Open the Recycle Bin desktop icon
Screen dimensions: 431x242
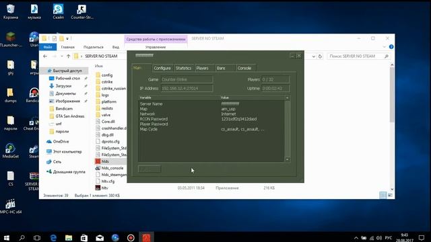click(11, 11)
